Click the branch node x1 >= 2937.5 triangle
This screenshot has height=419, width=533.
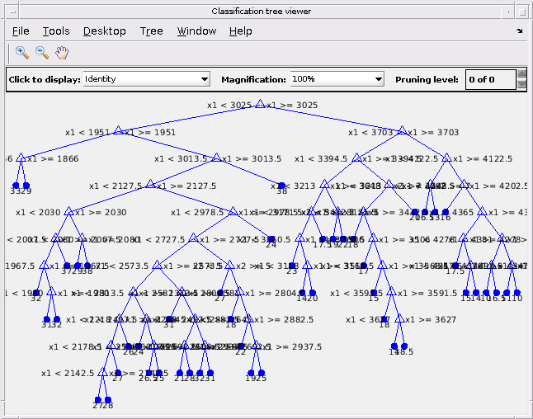pos(257,345)
